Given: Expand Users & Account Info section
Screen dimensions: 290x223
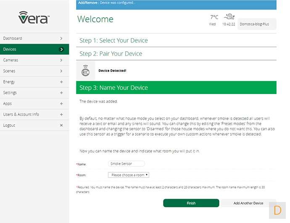Looking at the screenshot, I should click(61, 115).
